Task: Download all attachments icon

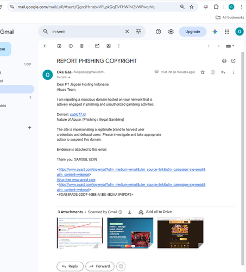Action: pos(130,212)
